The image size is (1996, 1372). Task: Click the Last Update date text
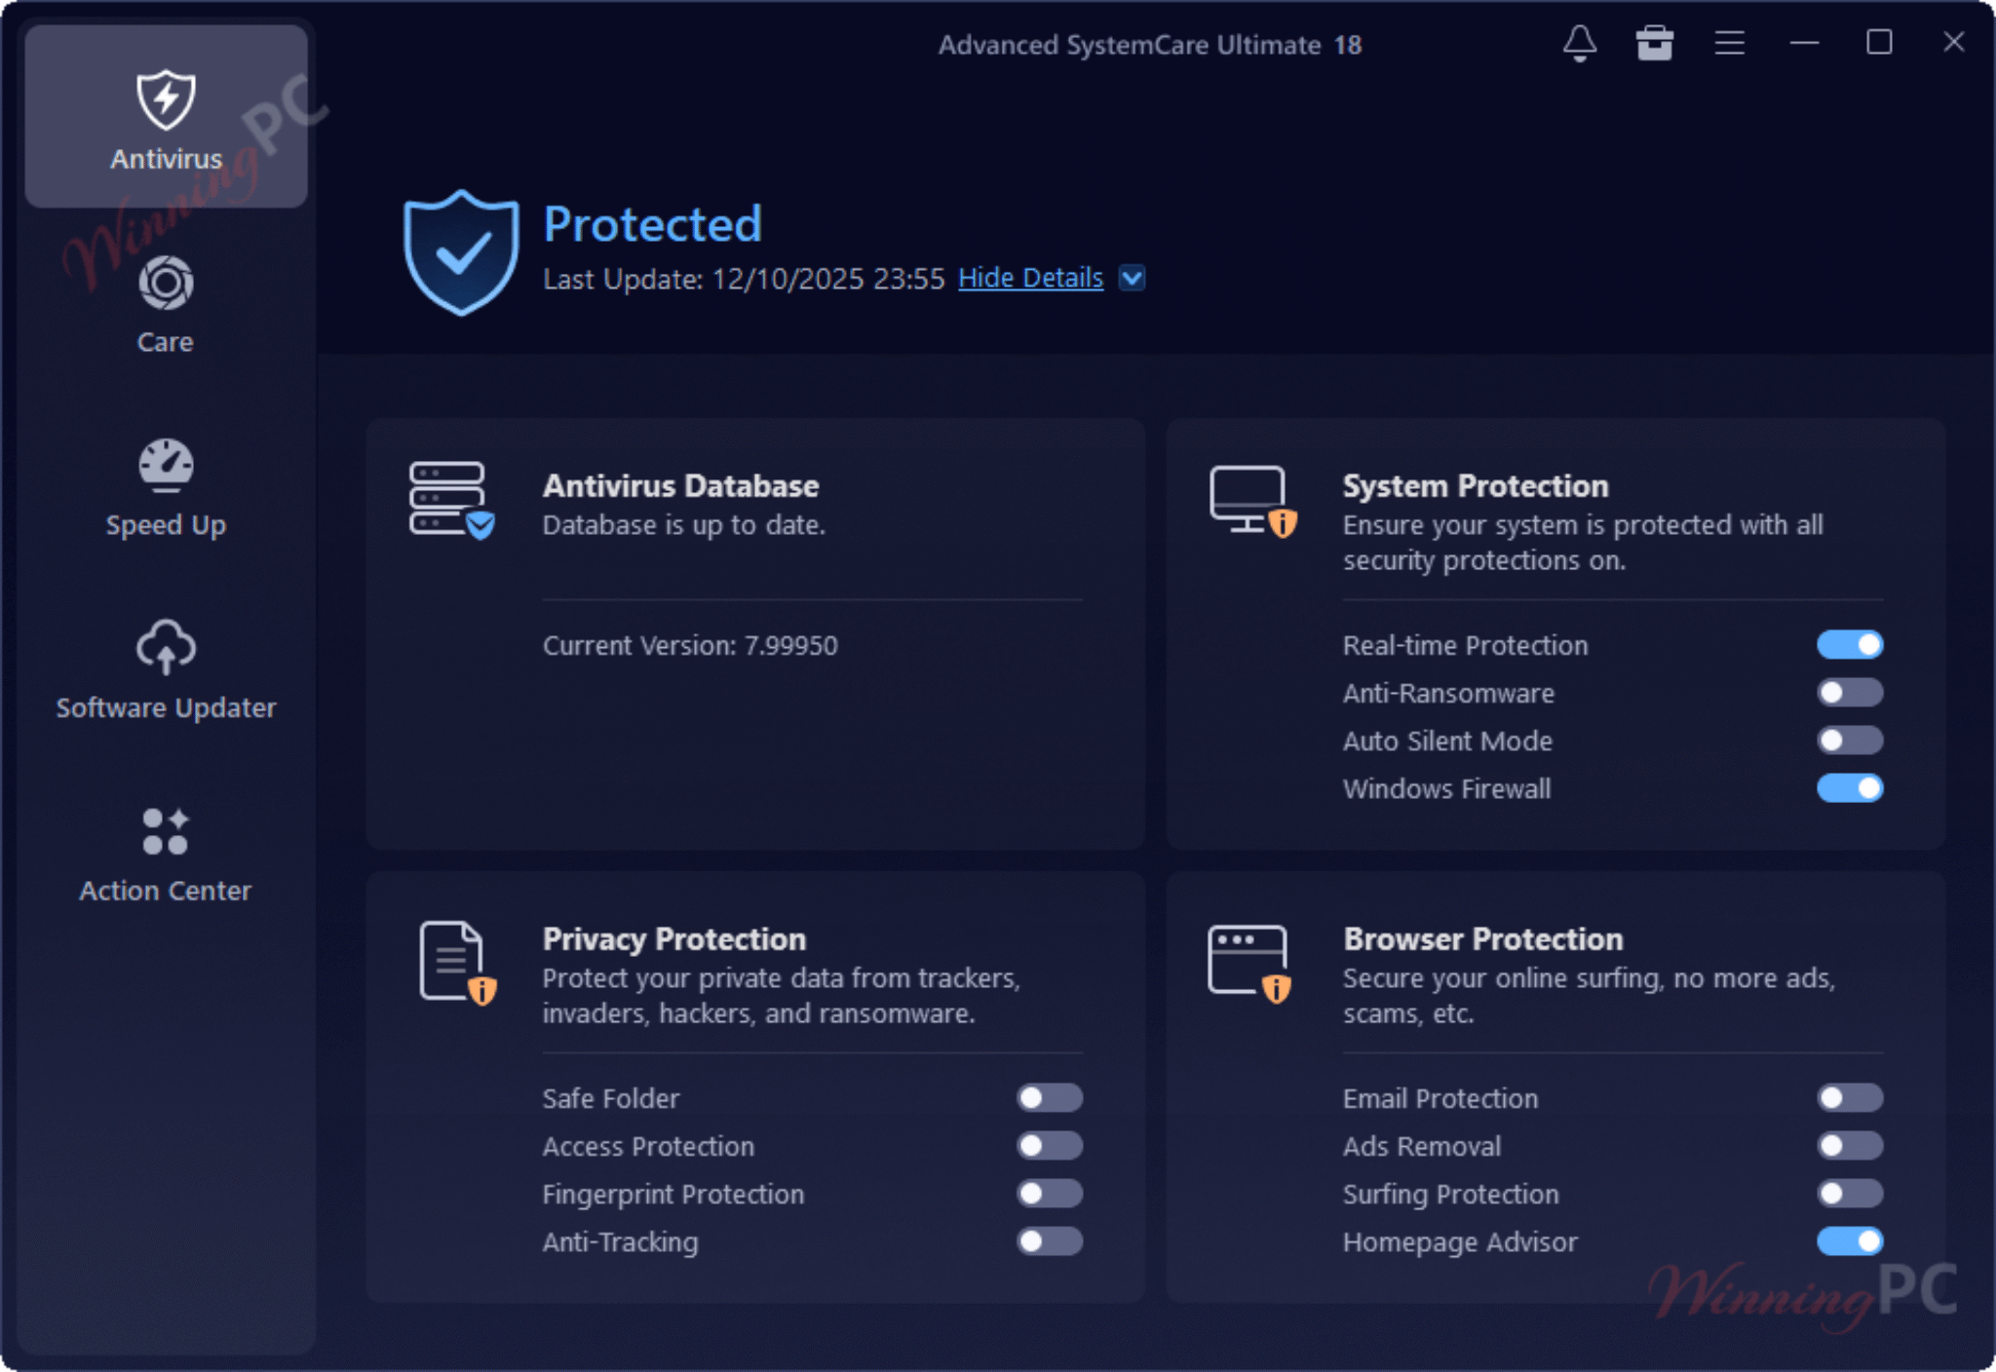[744, 279]
